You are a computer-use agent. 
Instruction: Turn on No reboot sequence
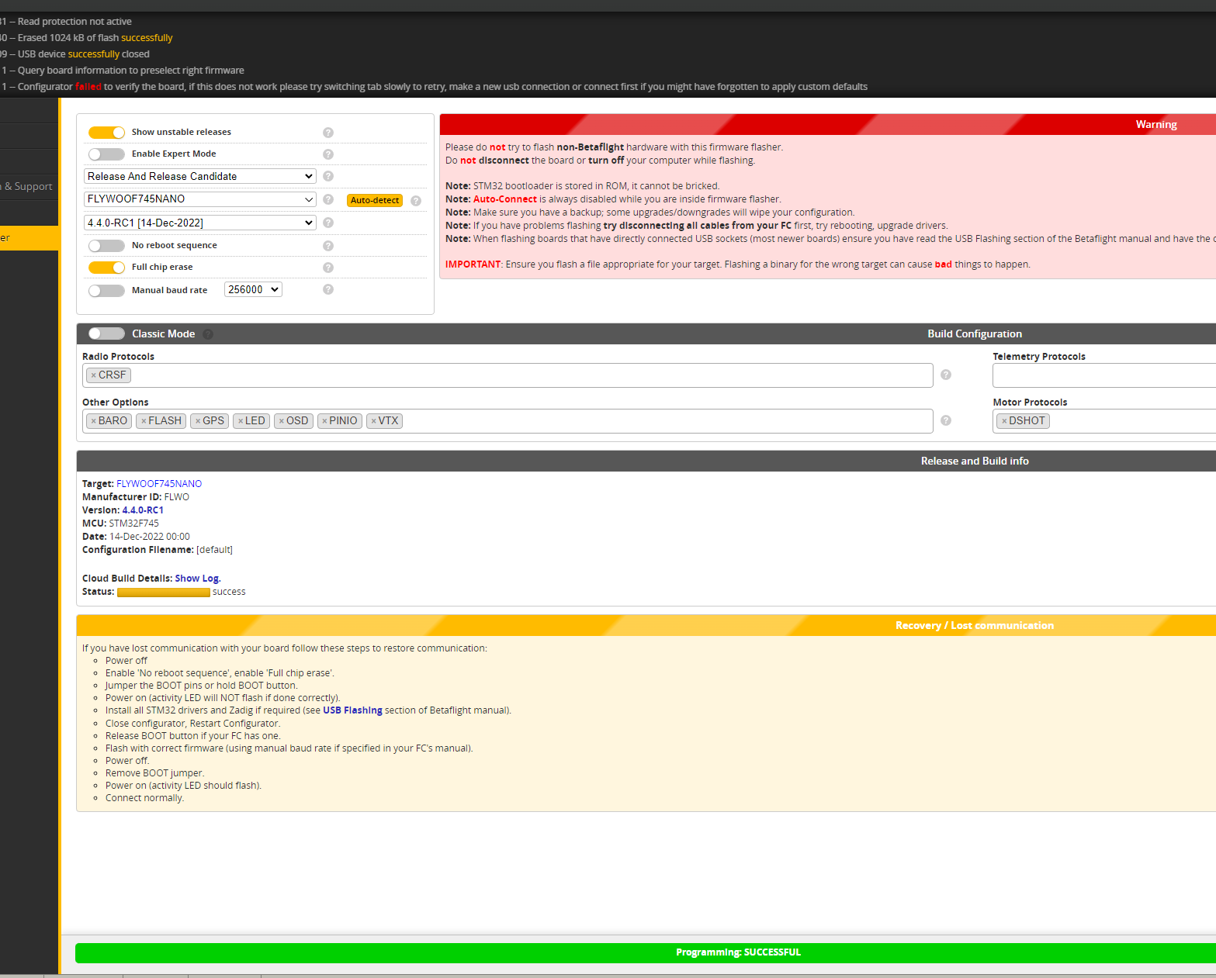106,245
